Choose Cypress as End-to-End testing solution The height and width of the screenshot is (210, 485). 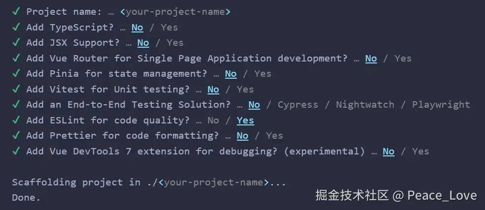click(x=298, y=105)
